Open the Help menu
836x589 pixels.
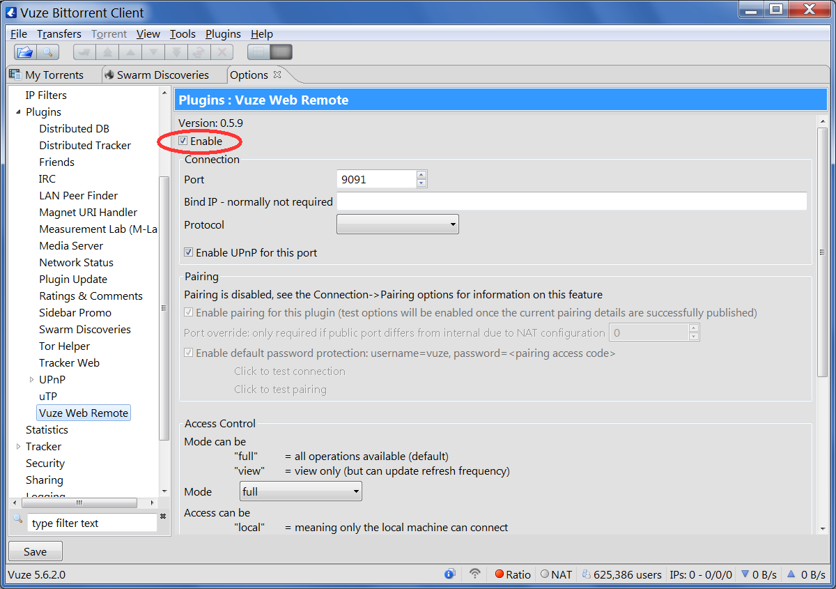tap(262, 33)
